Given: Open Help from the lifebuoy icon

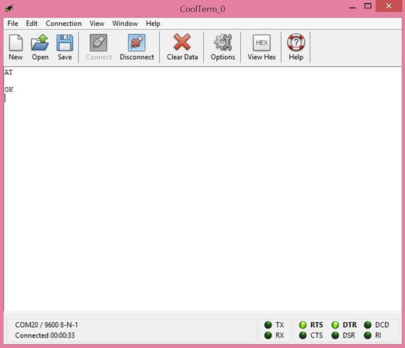Looking at the screenshot, I should pyautogui.click(x=296, y=47).
